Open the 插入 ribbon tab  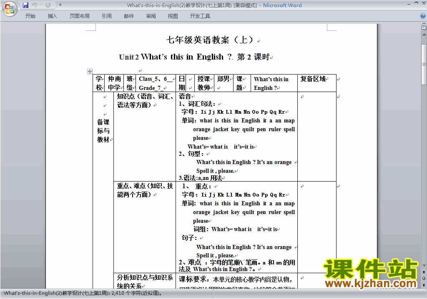click(x=52, y=16)
